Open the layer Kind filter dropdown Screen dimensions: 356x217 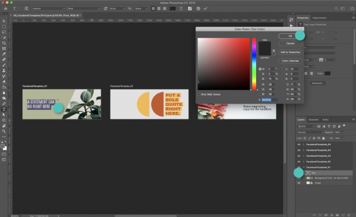tap(306, 126)
